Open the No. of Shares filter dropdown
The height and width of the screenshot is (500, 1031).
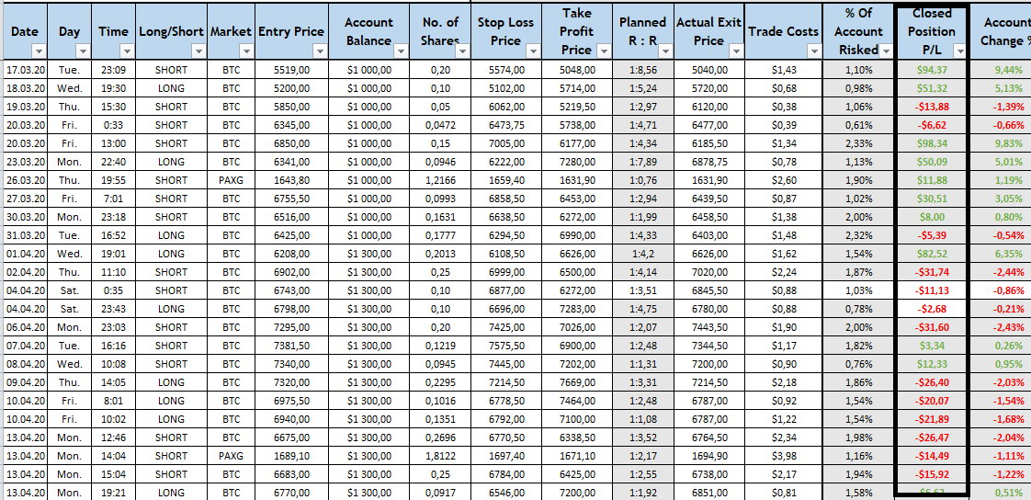coord(463,51)
